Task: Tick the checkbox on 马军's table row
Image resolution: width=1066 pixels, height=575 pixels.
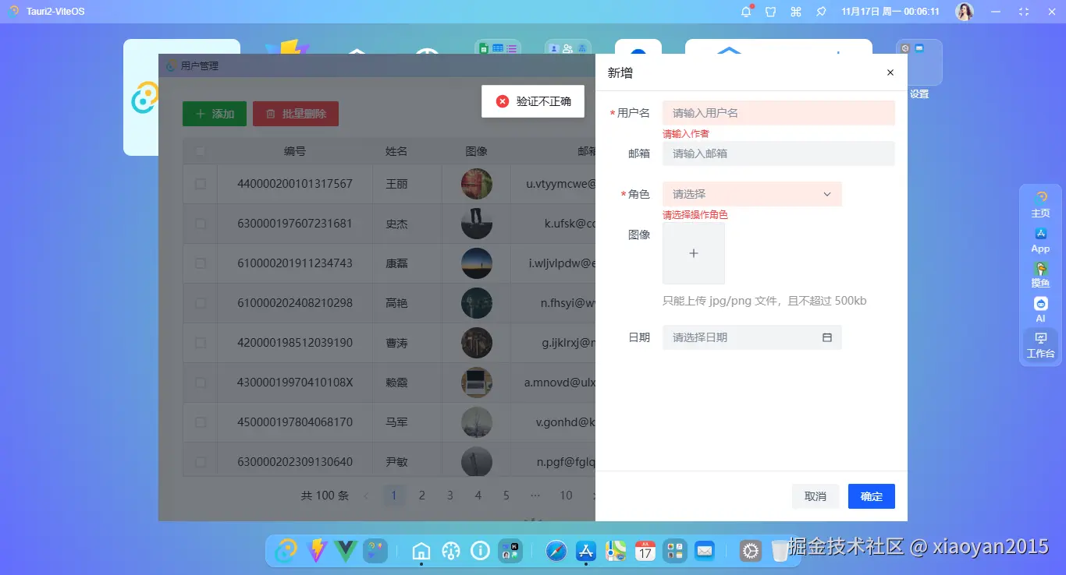Action: pos(199,422)
